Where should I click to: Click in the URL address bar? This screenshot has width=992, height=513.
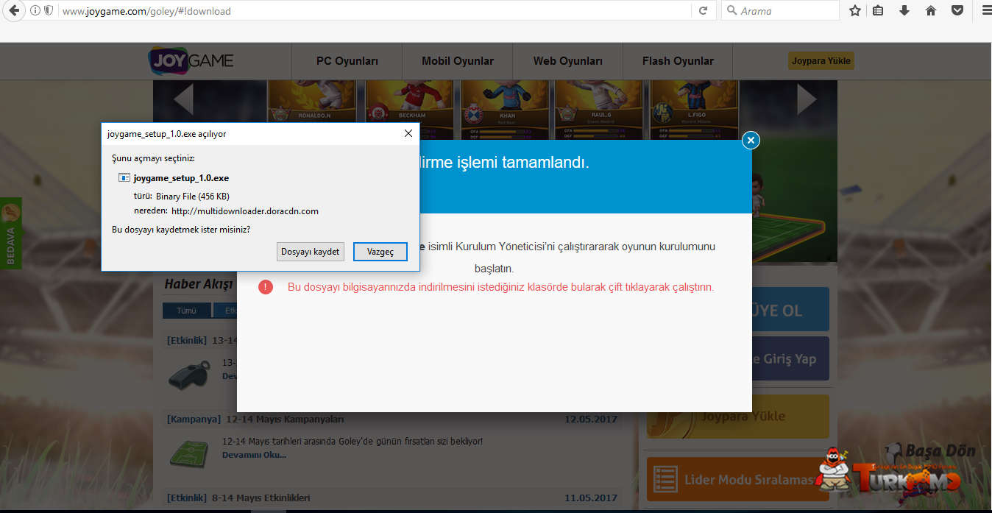(375, 11)
